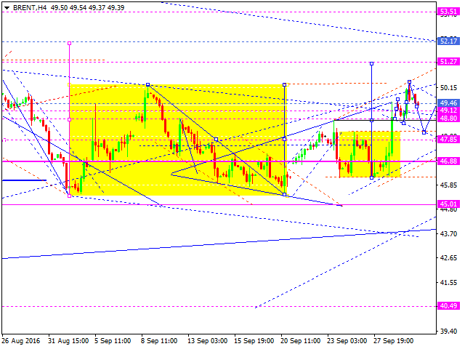Click the 26 Aug 2016 date label
Image resolution: width=465 pixels, height=349 pixels.
tap(21, 341)
